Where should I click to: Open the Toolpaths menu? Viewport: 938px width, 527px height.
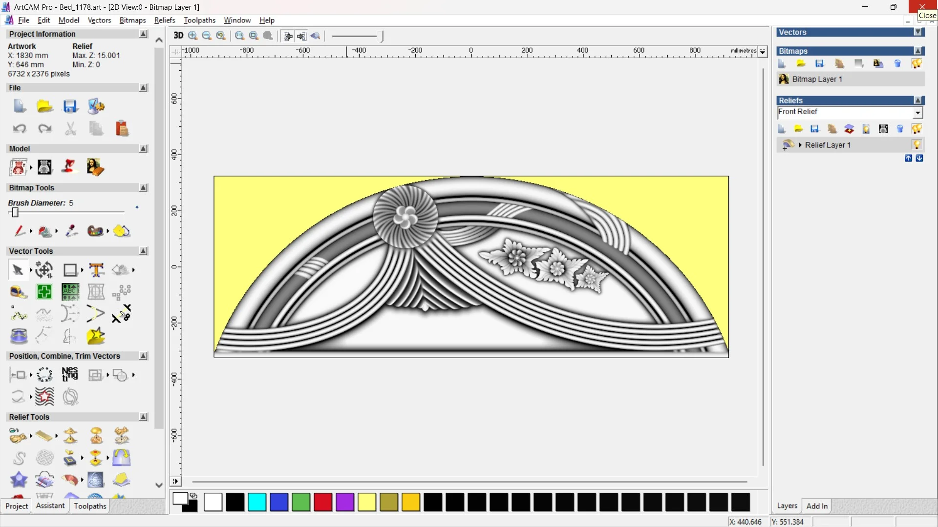click(x=199, y=20)
